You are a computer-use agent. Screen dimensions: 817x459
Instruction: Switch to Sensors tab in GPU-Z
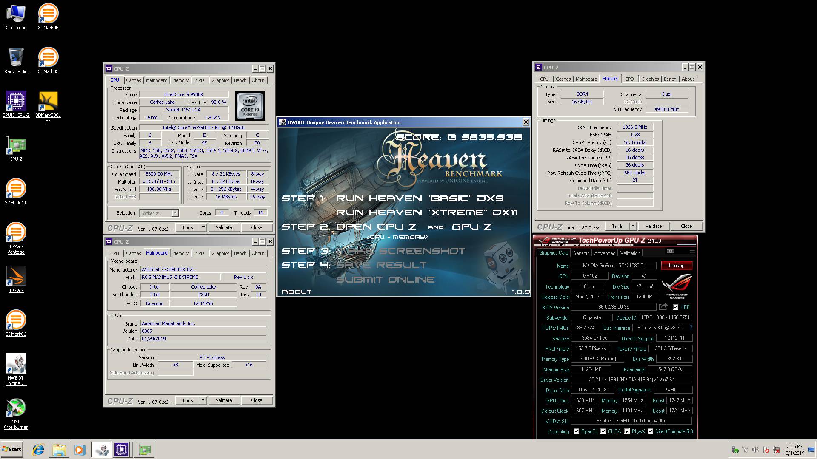point(581,253)
